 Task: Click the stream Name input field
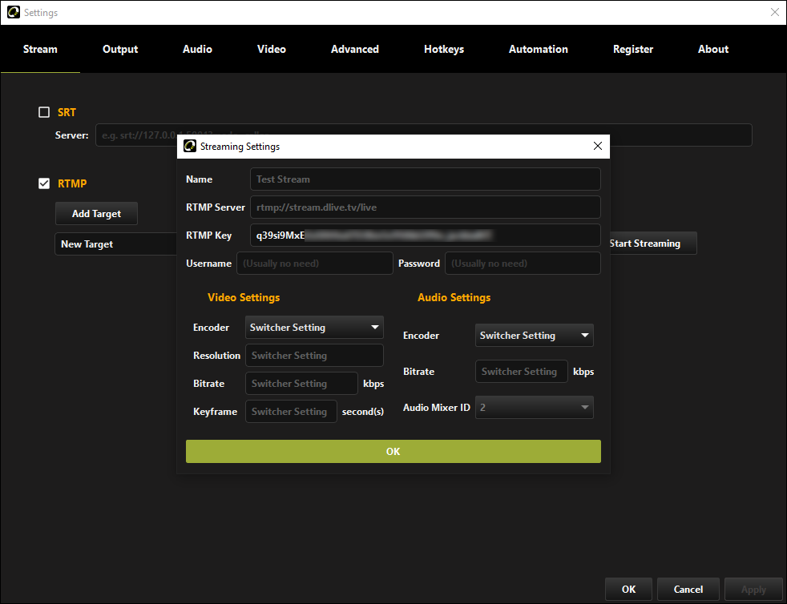(425, 179)
